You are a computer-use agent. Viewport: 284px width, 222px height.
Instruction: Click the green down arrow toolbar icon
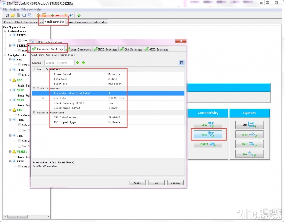[79, 15]
